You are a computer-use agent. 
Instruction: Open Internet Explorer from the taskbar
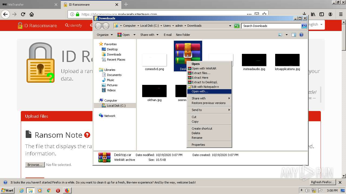21,190
